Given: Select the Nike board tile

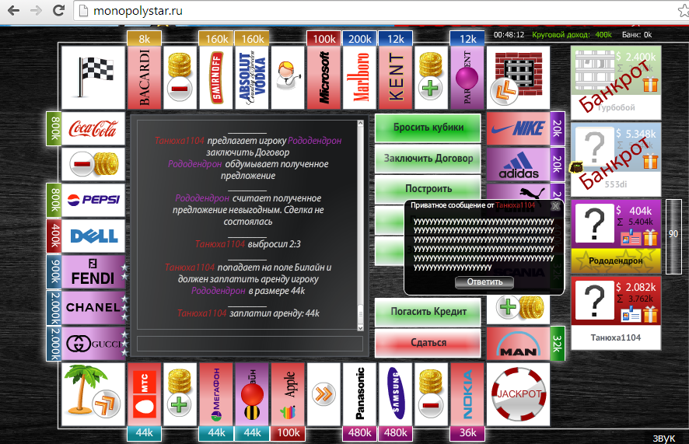Looking at the screenshot, I should [519, 128].
